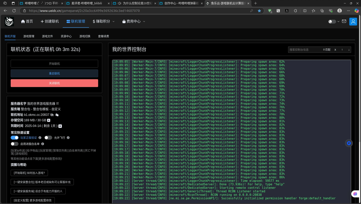
Task: Open the floating assistant icon at bottom right
Action: pyautogui.click(x=355, y=194)
